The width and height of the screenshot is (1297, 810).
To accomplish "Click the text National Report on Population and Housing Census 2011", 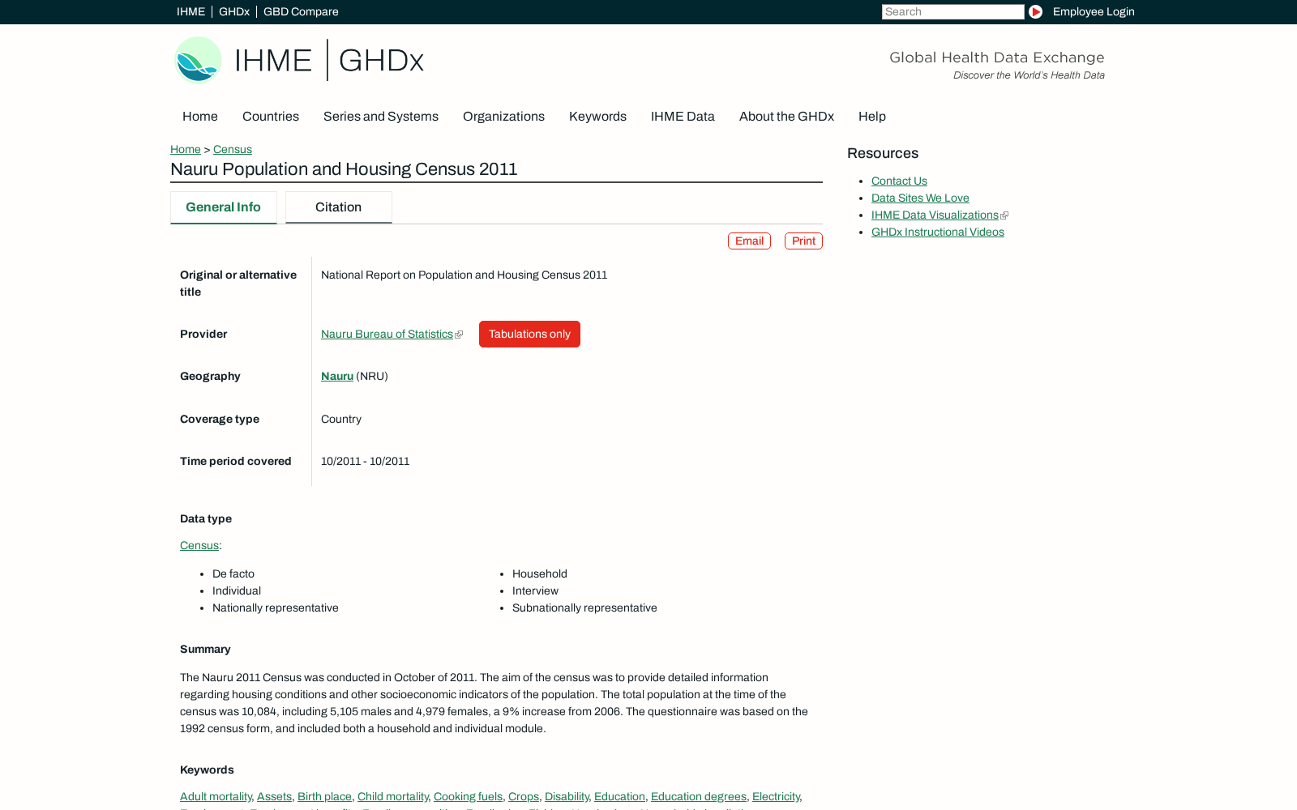I will point(464,275).
